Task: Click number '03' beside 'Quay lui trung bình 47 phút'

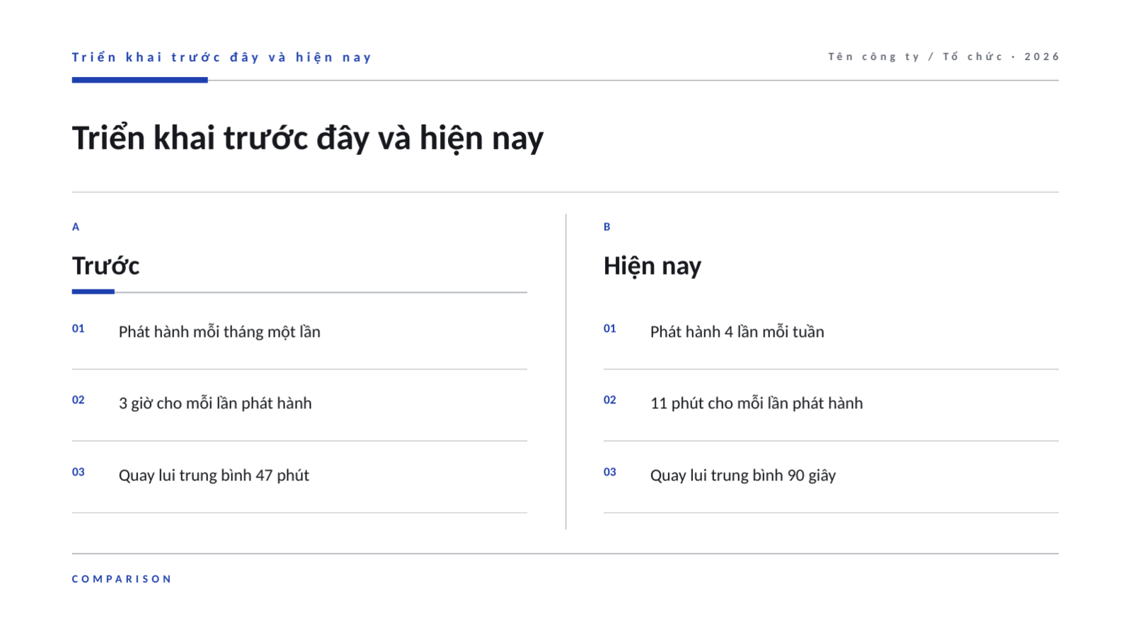Action: coord(79,472)
